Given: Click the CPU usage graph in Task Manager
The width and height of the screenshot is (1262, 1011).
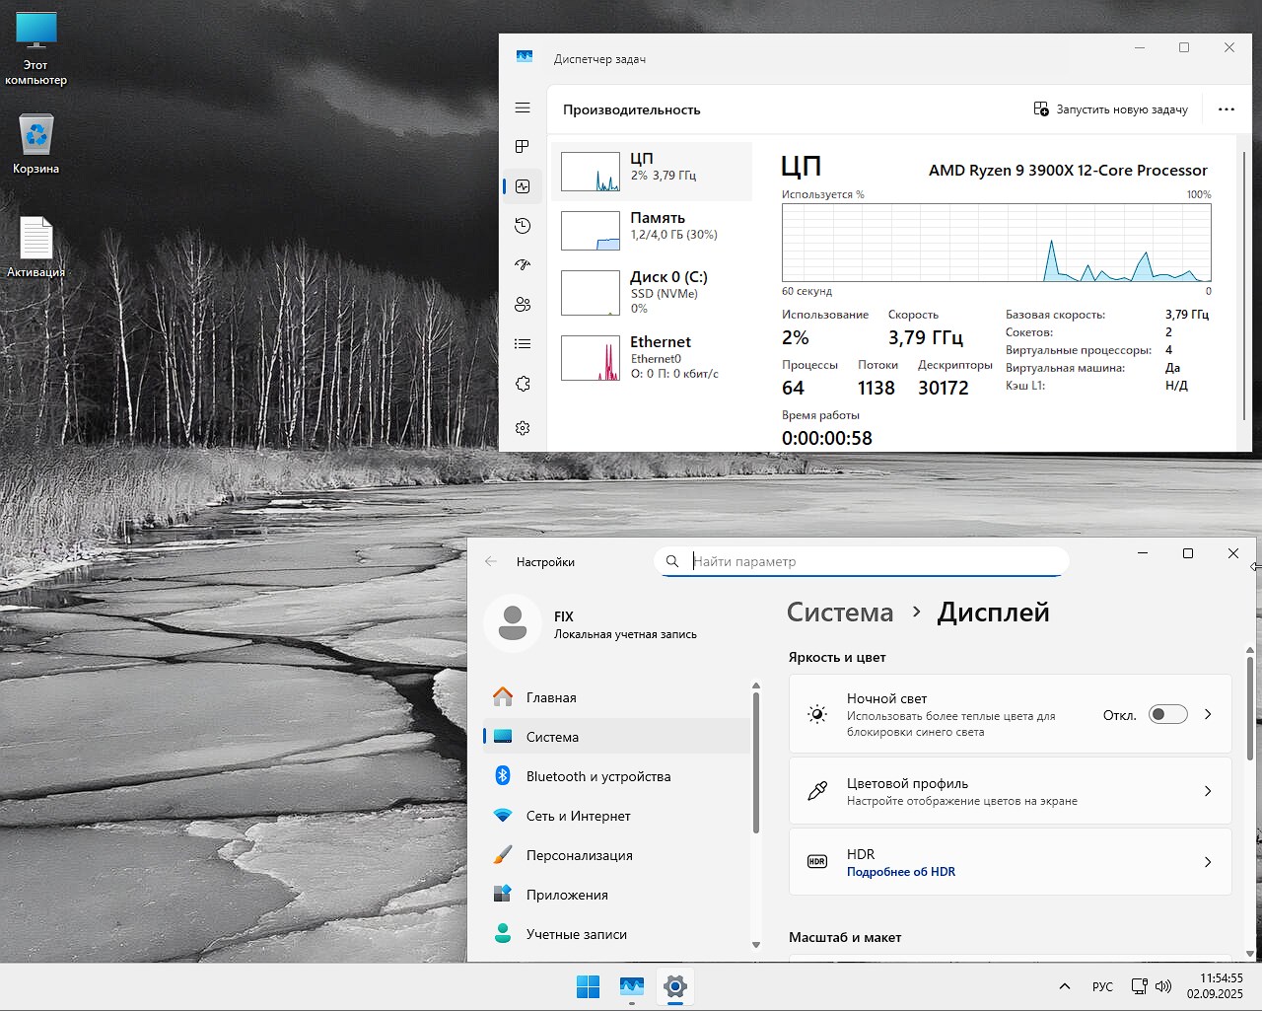Looking at the screenshot, I should coord(996,243).
